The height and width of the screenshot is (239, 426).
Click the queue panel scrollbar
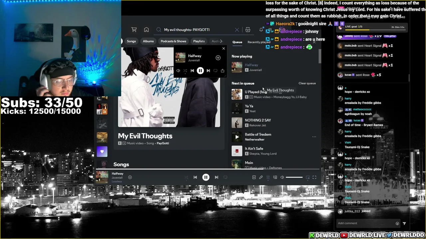320,56
